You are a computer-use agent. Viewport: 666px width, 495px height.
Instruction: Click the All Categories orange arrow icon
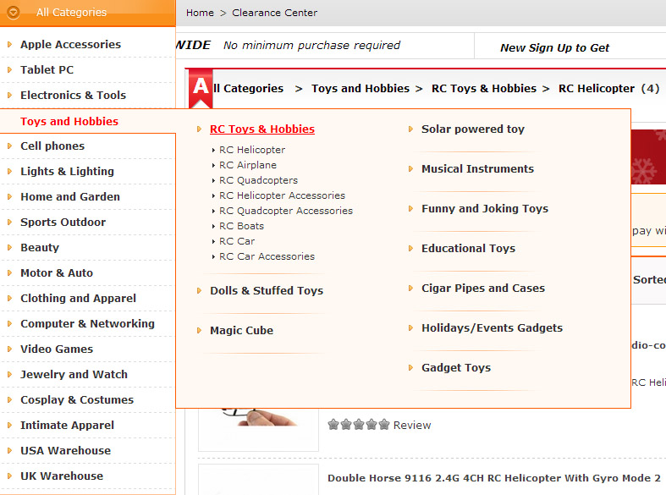pos(14,13)
